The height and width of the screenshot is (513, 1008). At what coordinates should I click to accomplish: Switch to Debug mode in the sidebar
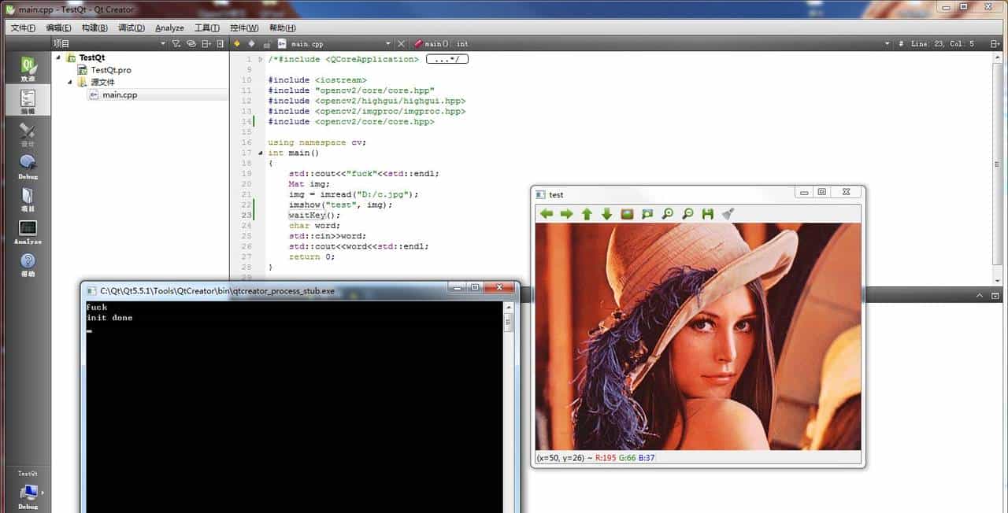coord(28,166)
